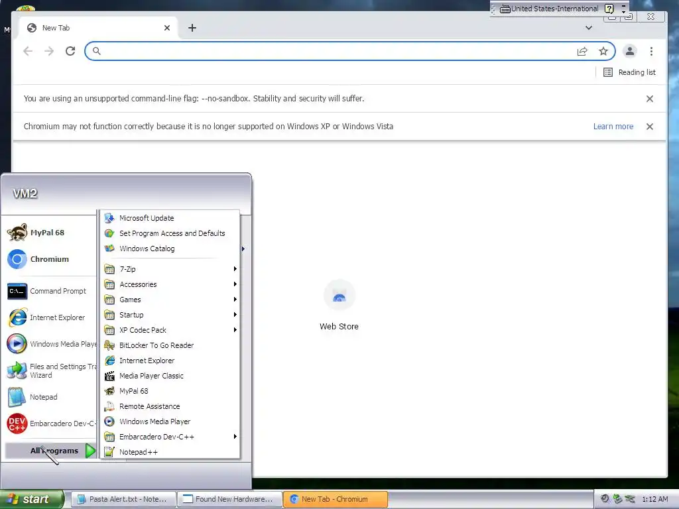679x509 pixels.
Task: Open the Reading list
Action: tap(630, 72)
